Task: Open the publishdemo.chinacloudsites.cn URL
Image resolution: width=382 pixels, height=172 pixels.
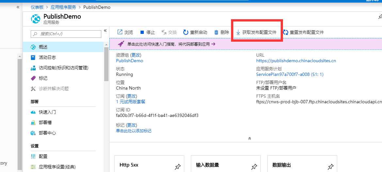Action: tap(296, 61)
